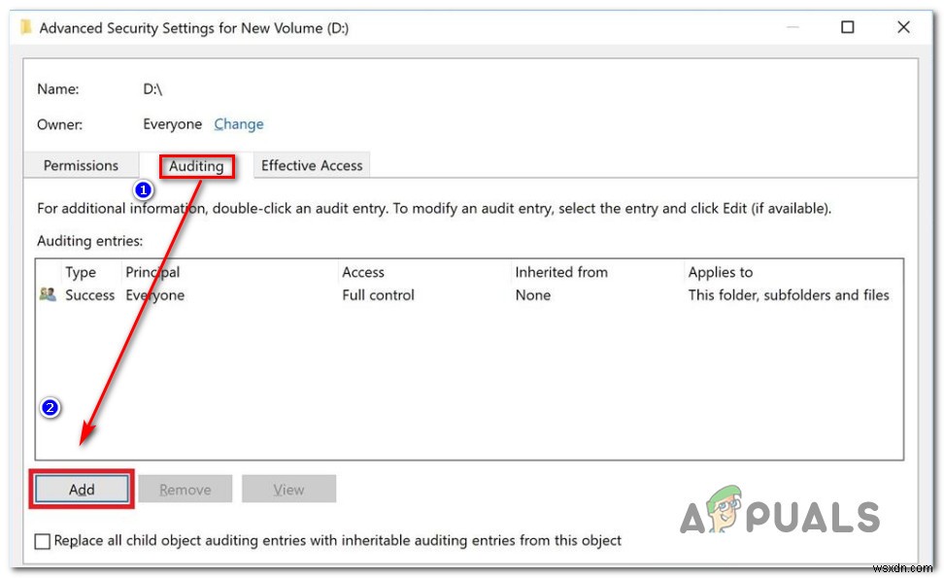944x578 pixels.
Task: Click the Type column header
Action: 82,272
